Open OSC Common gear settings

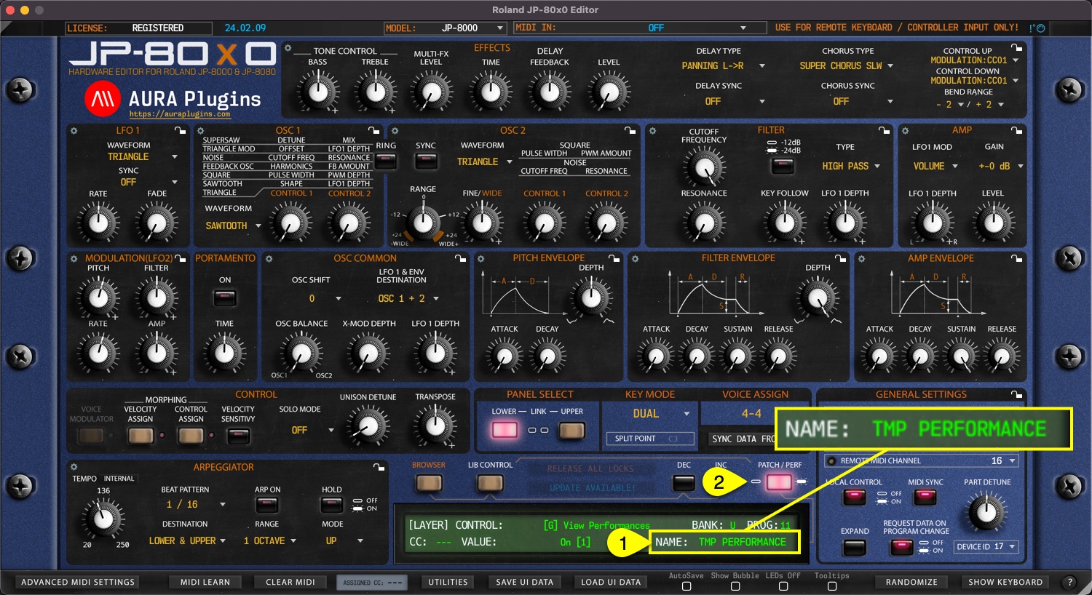[269, 258]
